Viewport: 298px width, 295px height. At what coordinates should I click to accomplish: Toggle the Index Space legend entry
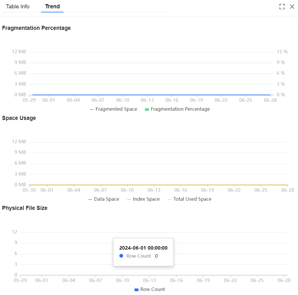[x=146, y=199]
